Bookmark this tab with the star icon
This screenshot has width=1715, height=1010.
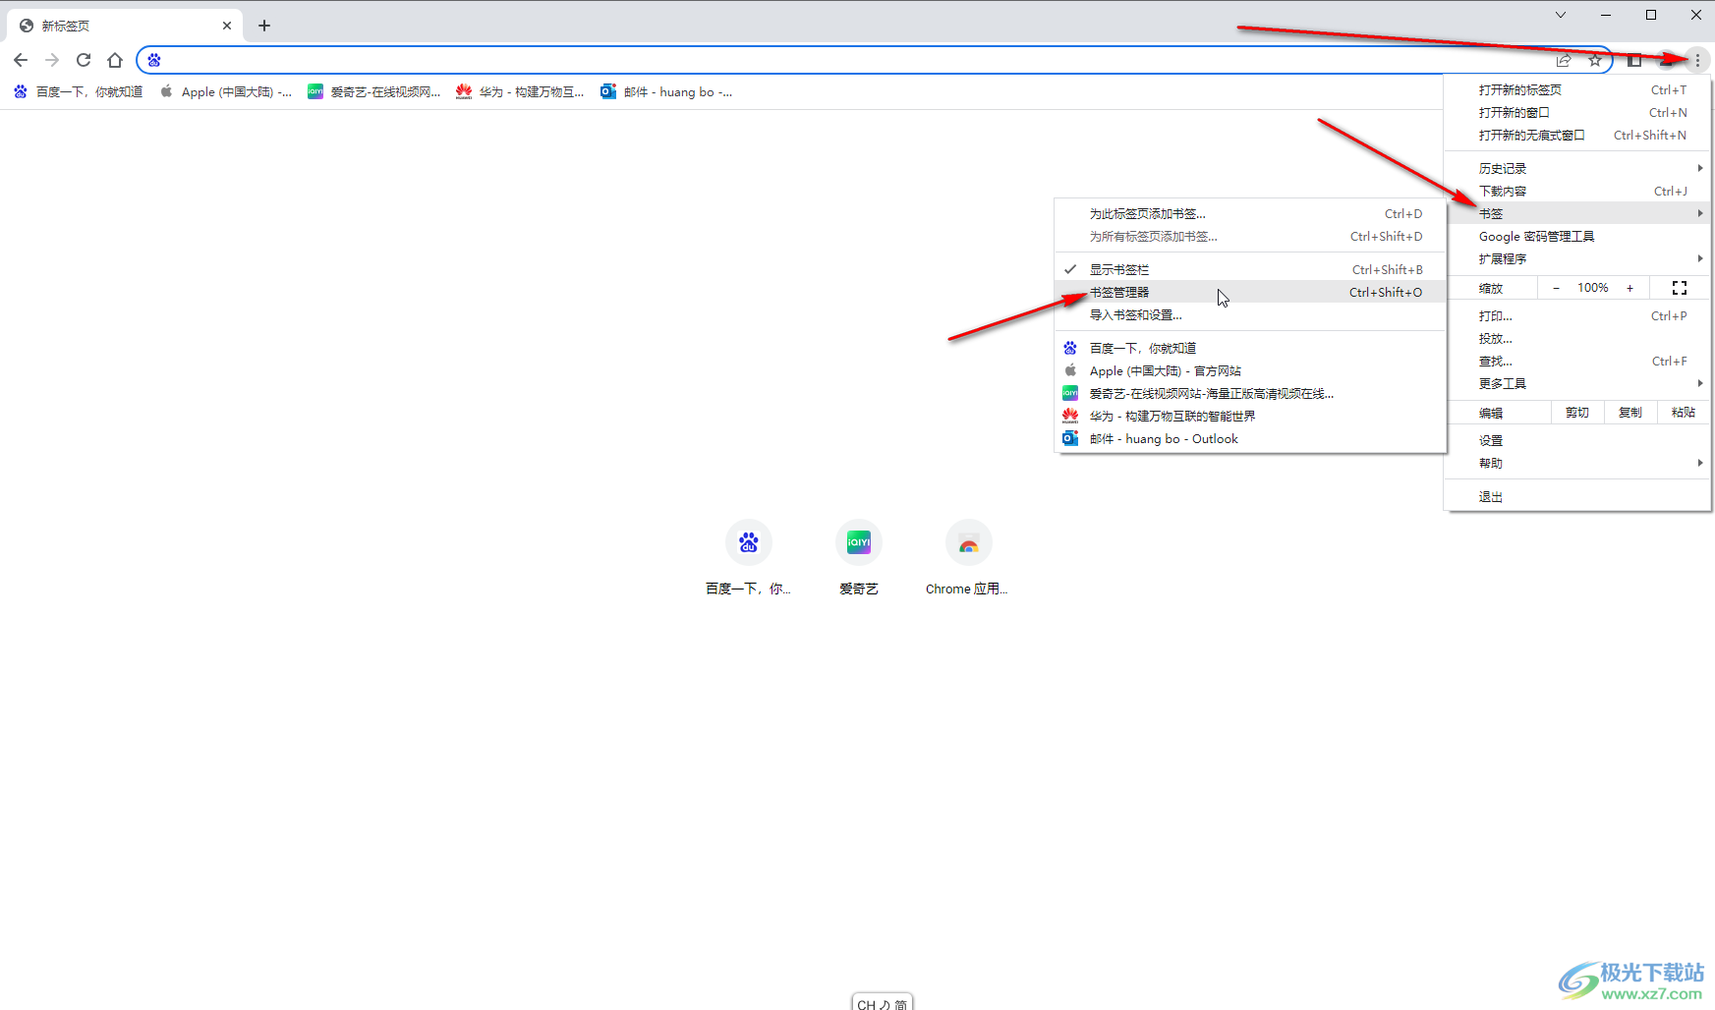pos(1595,60)
